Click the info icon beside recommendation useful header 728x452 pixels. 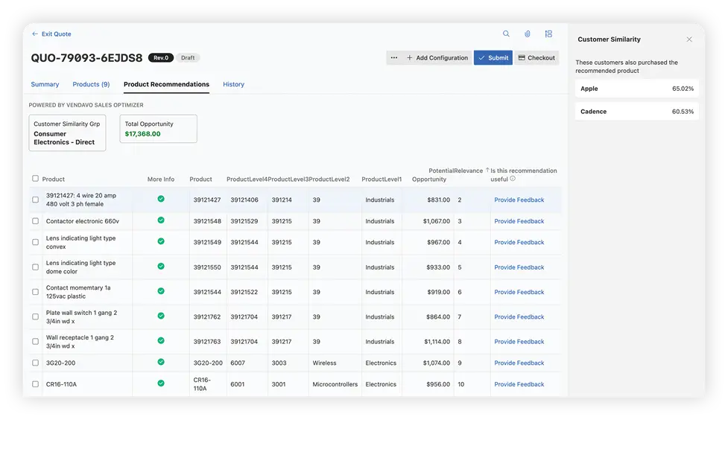point(513,179)
